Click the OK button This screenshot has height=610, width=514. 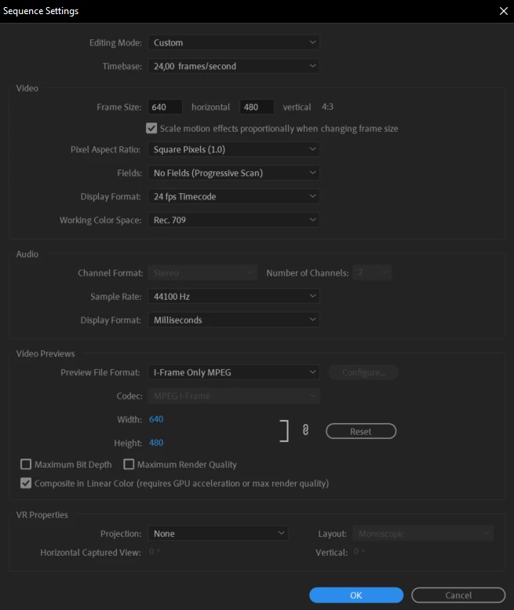click(x=356, y=595)
